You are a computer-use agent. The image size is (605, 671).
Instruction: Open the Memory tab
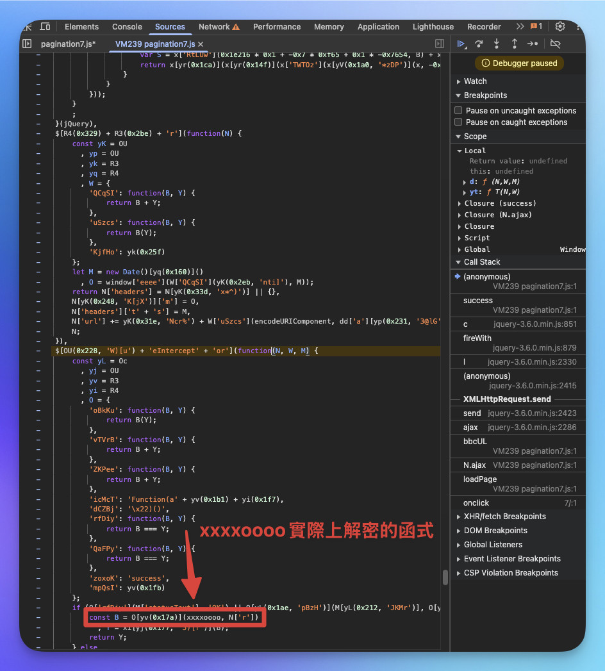[x=329, y=26]
